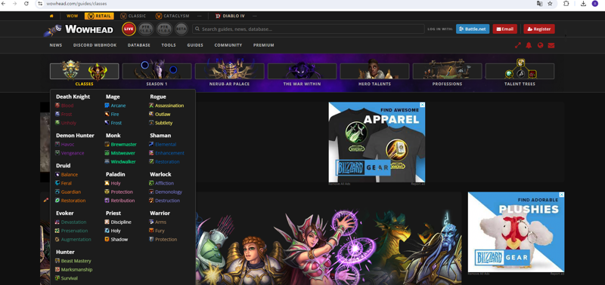Open the PROFESSIONS guide banner
The width and height of the screenshot is (605, 285).
tap(447, 72)
